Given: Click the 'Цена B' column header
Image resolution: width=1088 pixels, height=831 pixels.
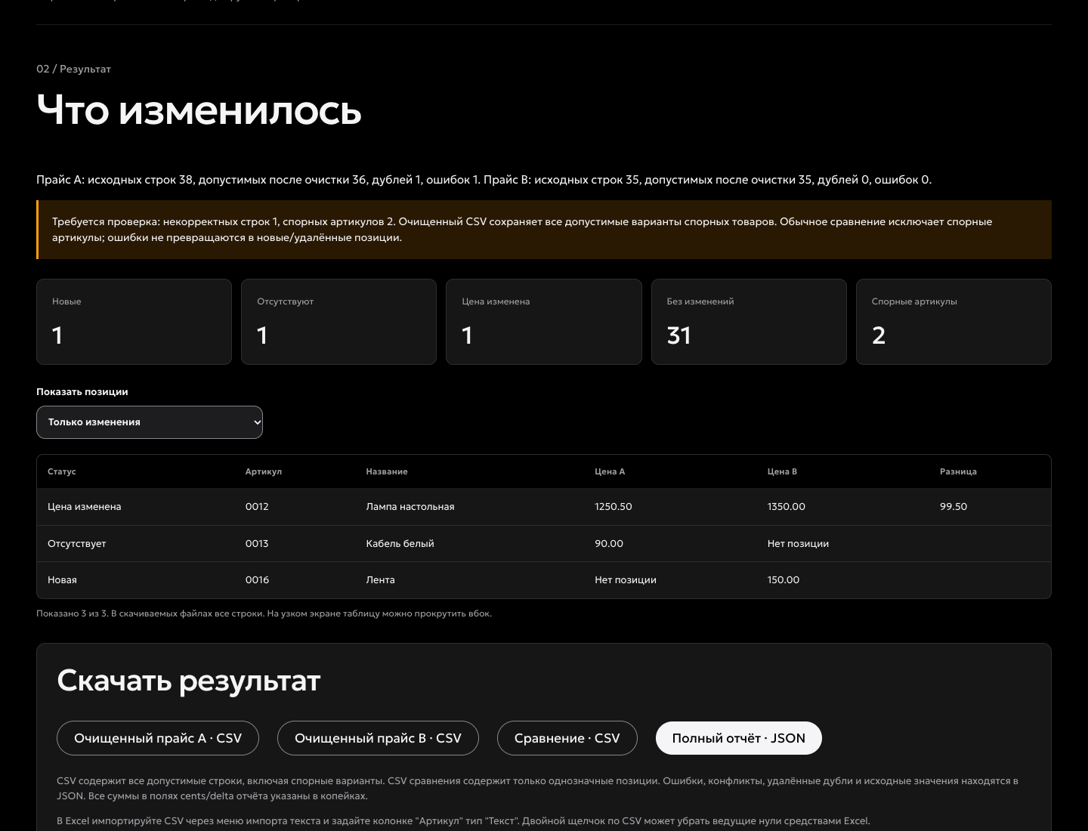Looking at the screenshot, I should (x=782, y=471).
